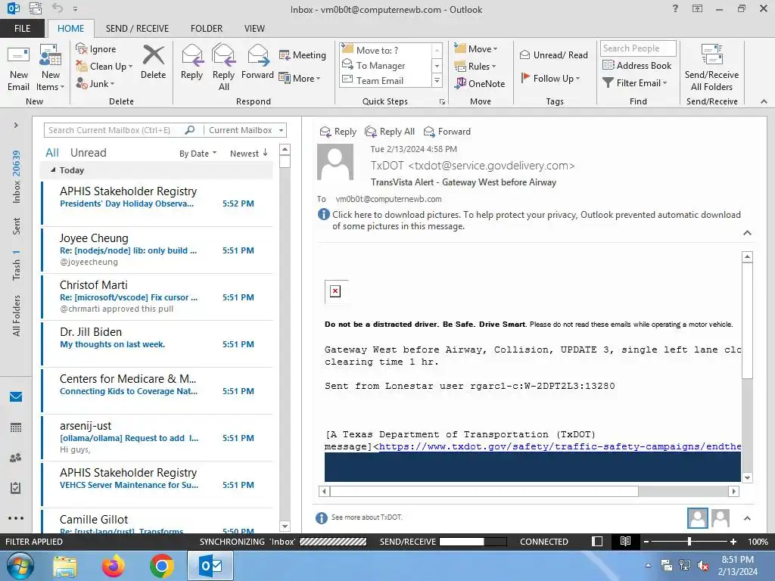Show more navigation options (three dots)
The width and height of the screenshot is (775, 581).
click(16, 518)
